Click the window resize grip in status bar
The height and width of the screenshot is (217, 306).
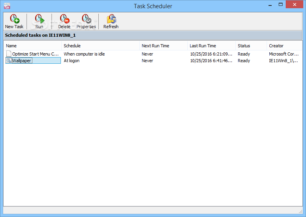(301, 212)
